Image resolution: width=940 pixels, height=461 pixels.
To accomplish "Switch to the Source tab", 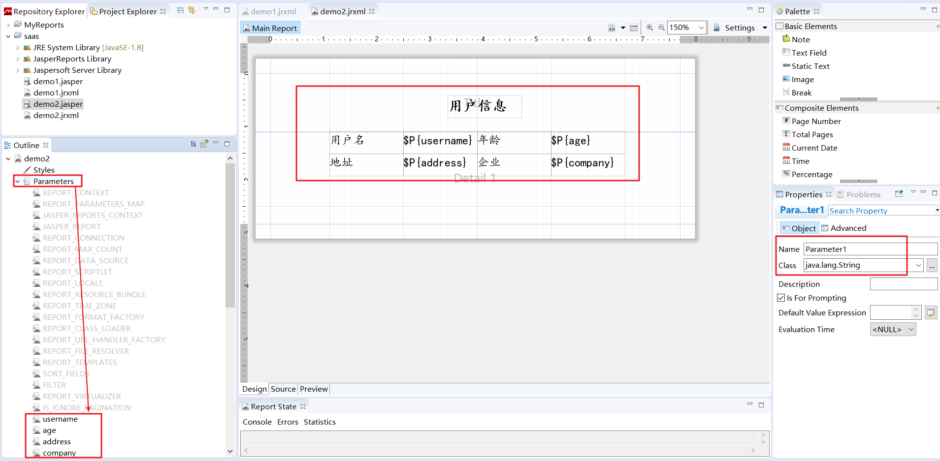I will 283,389.
